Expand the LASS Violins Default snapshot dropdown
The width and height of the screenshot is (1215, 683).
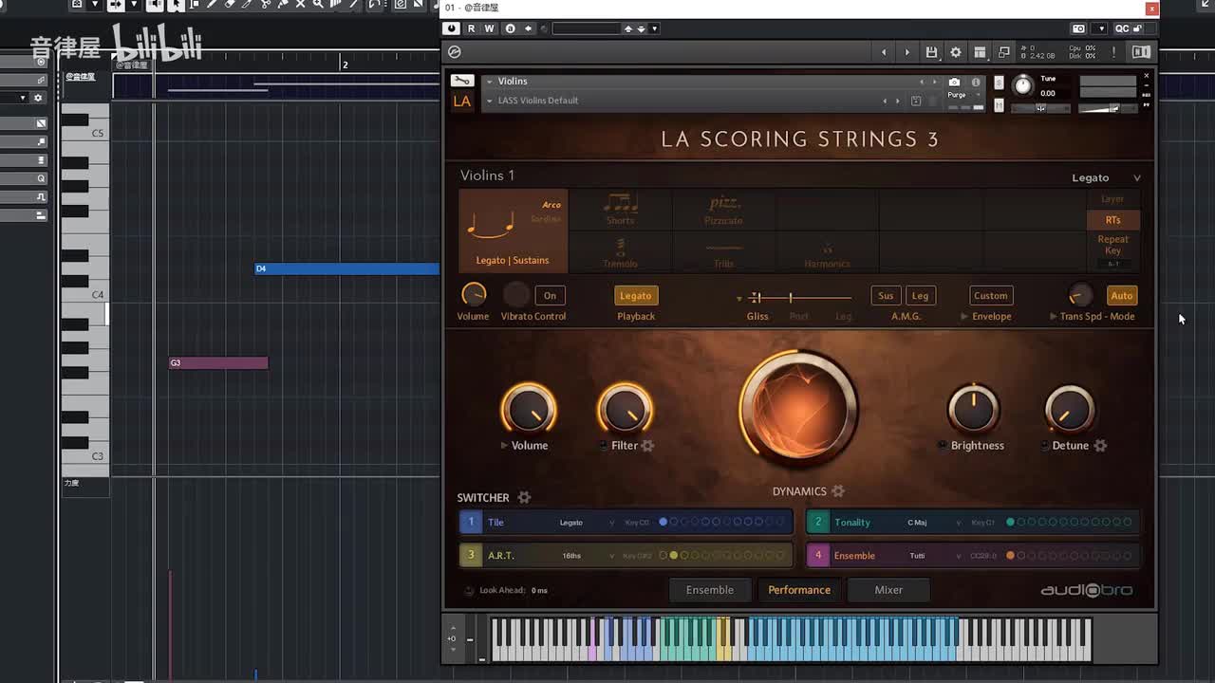tap(489, 101)
